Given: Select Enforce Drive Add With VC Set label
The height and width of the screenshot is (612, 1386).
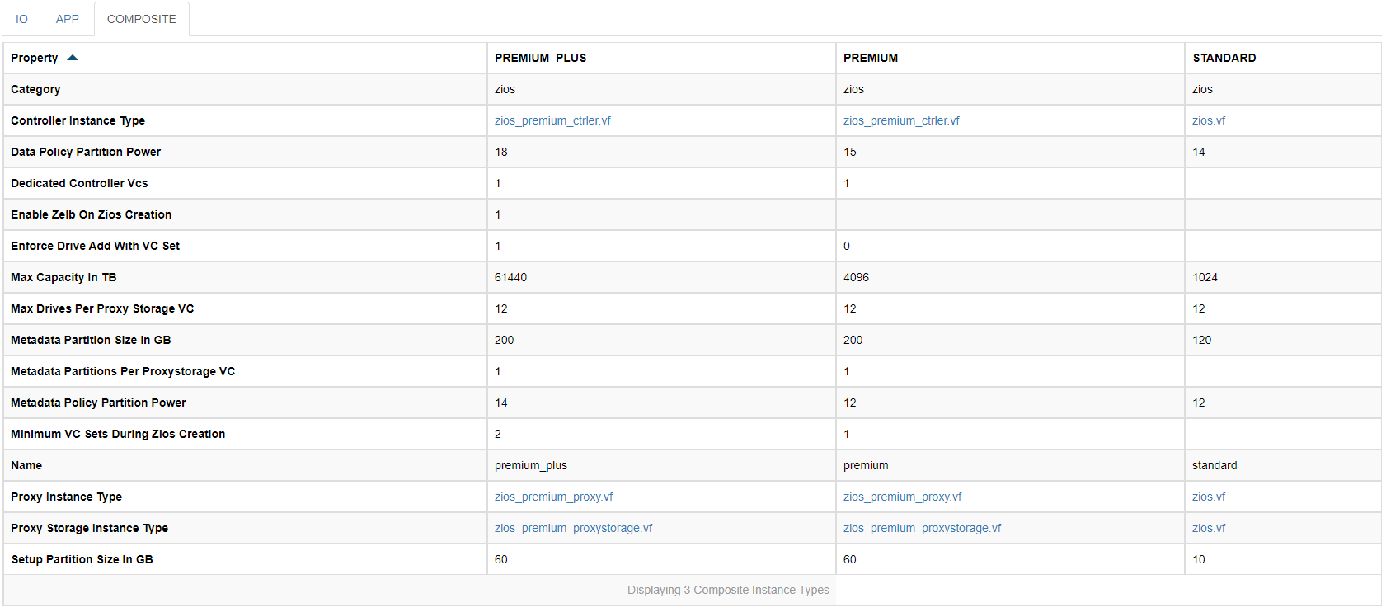Looking at the screenshot, I should pos(95,246).
